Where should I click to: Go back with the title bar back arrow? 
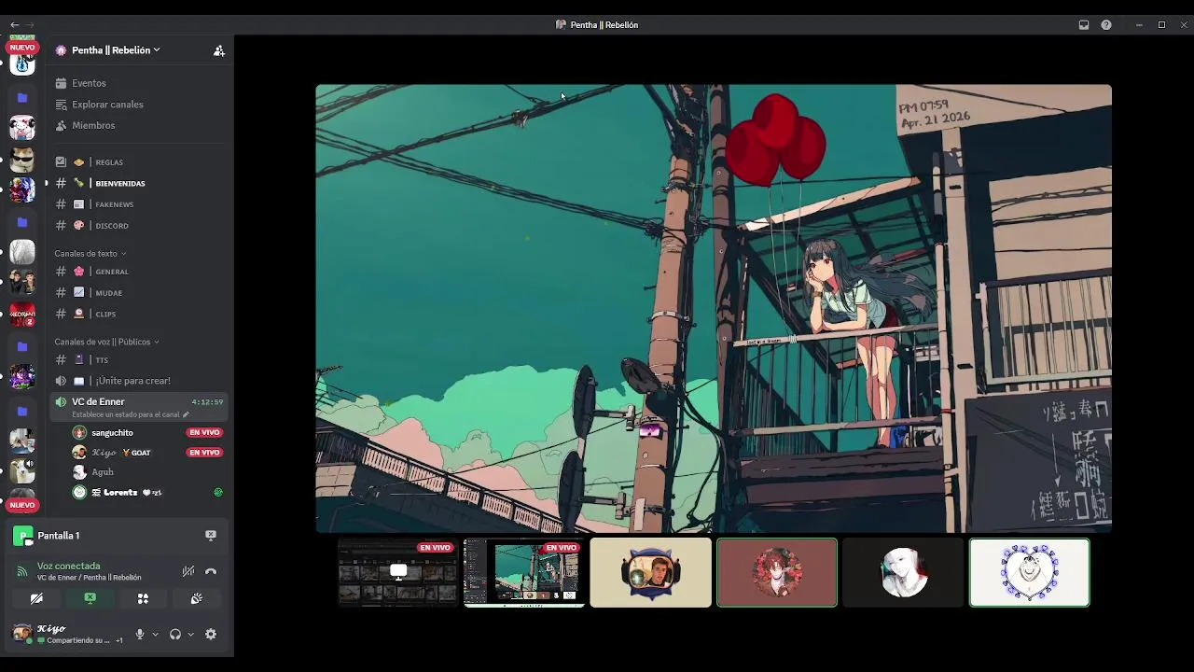tap(14, 25)
